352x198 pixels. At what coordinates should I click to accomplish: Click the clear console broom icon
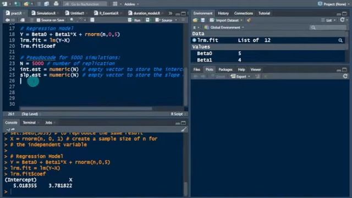point(184,129)
